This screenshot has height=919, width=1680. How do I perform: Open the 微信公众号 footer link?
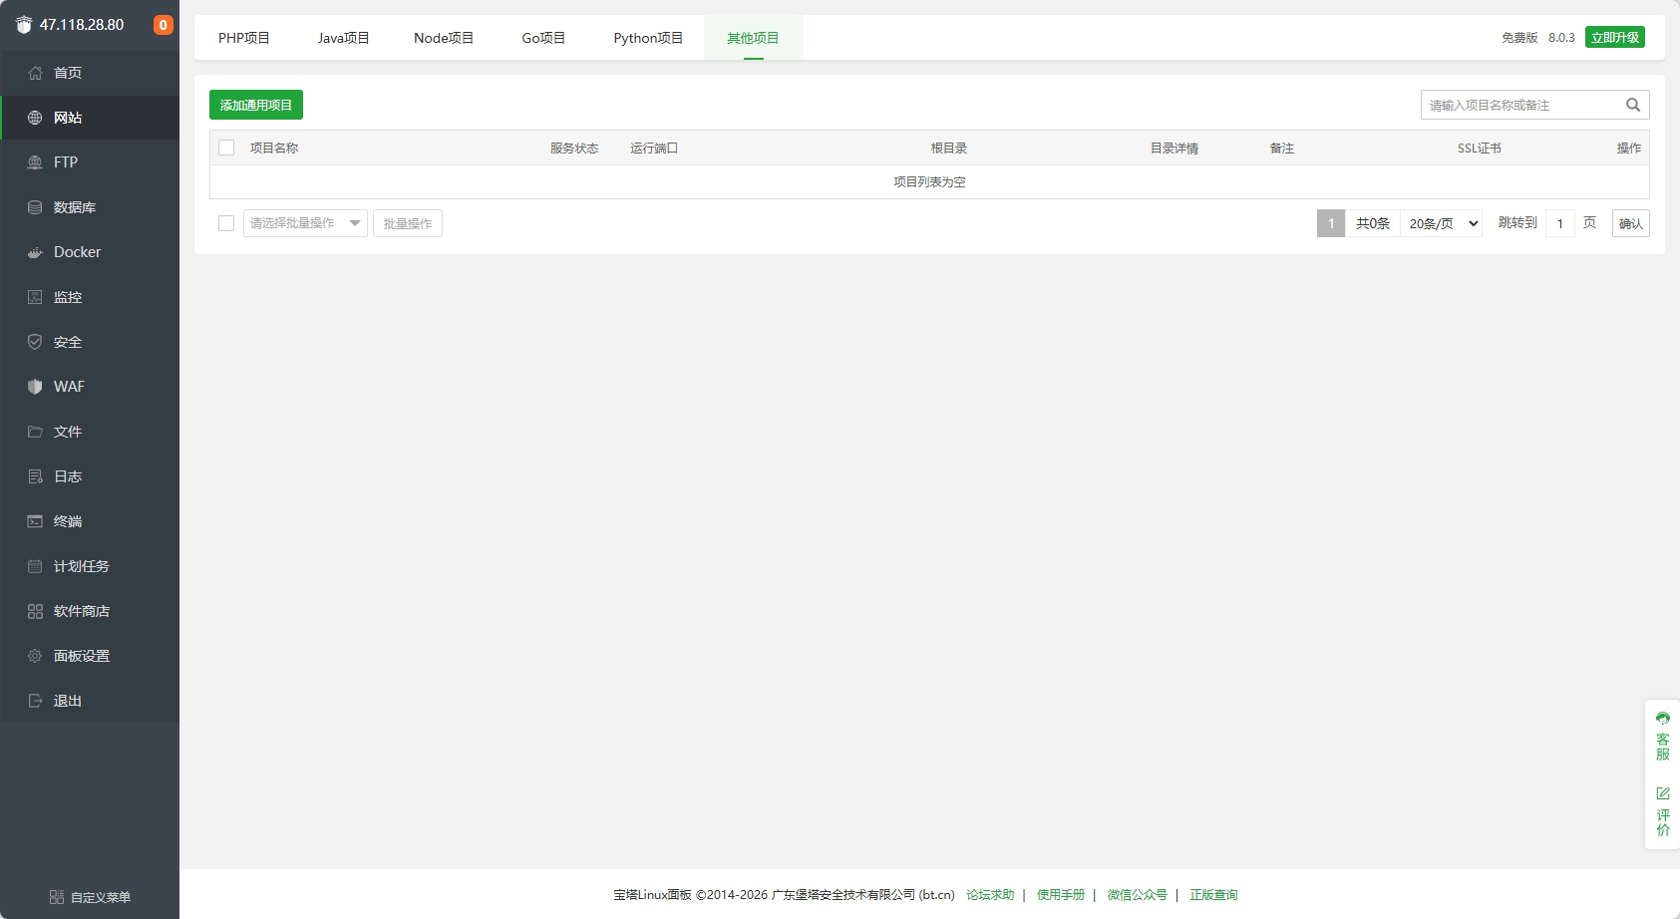click(x=1138, y=895)
